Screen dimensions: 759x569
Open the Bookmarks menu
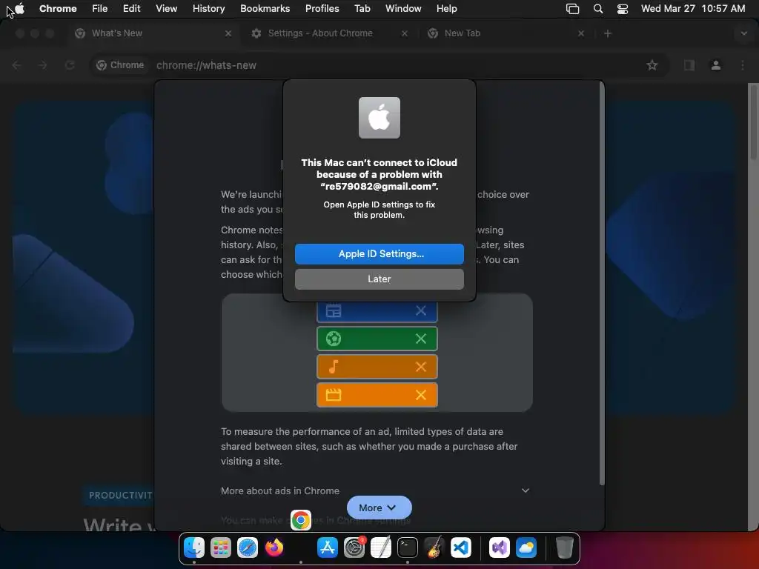[265, 9]
